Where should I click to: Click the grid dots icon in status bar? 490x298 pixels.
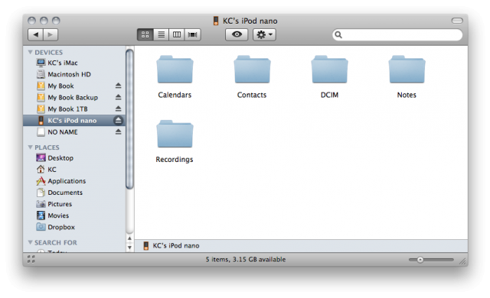coord(31,259)
